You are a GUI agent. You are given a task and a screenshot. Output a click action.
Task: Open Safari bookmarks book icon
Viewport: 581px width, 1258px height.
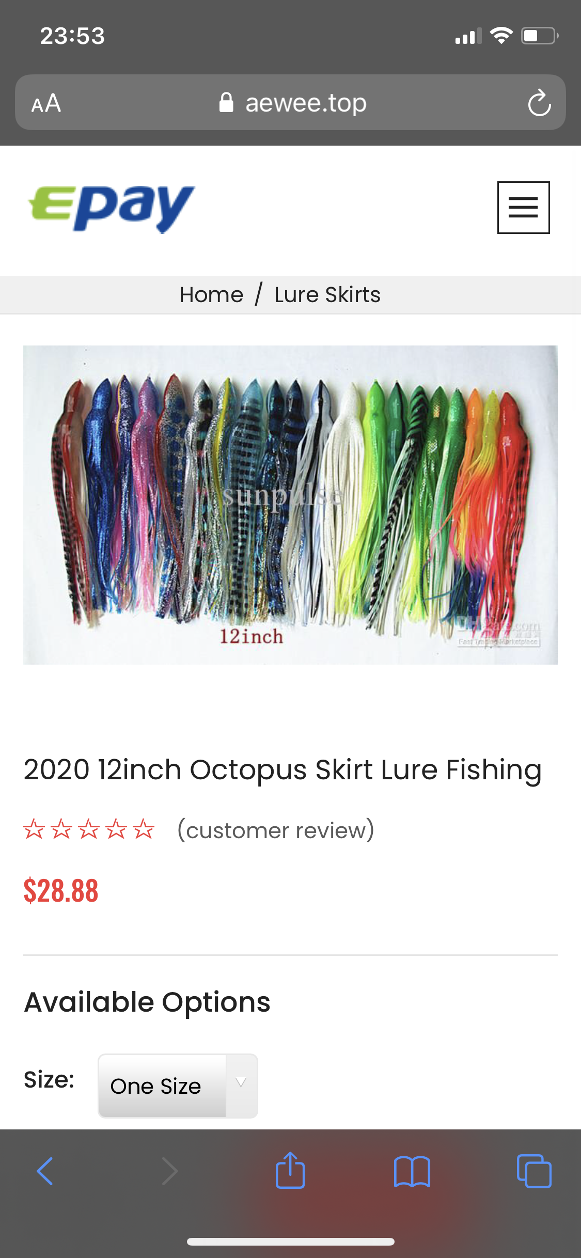[412, 1171]
